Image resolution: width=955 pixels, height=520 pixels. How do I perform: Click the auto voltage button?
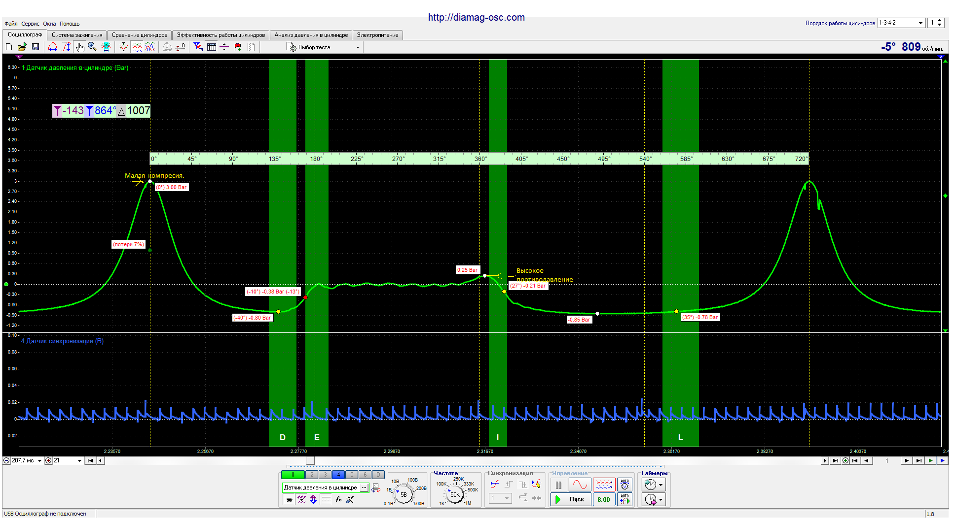point(624,485)
